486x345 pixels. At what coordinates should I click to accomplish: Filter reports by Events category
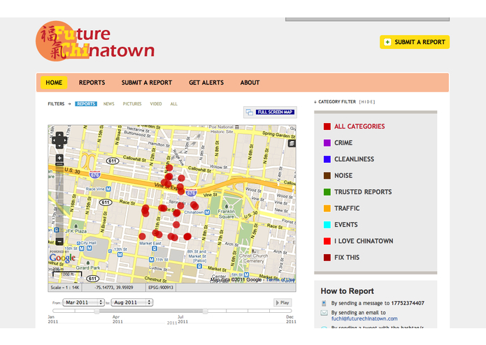[x=346, y=225]
